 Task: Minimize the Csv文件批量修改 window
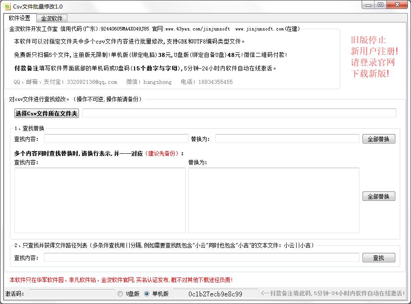(368, 5)
